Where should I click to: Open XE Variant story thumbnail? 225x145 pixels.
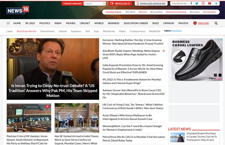coord(77,118)
